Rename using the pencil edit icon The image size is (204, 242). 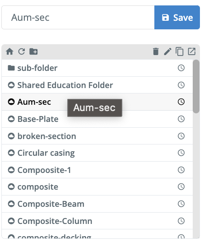(167, 51)
